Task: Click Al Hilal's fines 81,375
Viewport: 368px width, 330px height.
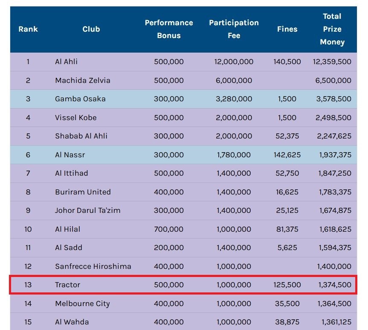Action: [x=287, y=229]
